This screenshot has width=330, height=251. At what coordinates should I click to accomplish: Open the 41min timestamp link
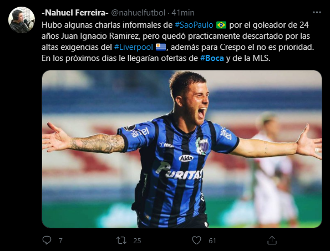(183, 13)
